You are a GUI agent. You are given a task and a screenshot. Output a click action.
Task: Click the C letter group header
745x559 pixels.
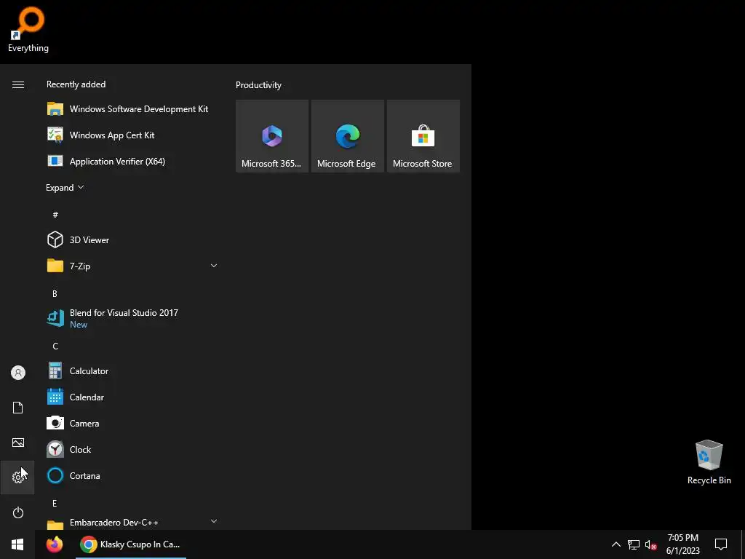pos(55,346)
